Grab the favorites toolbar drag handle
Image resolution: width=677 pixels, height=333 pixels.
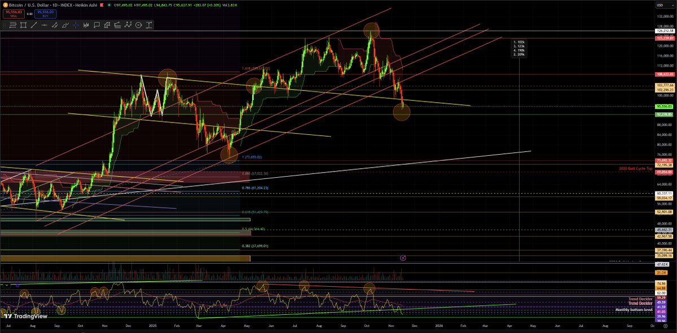(5, 25)
